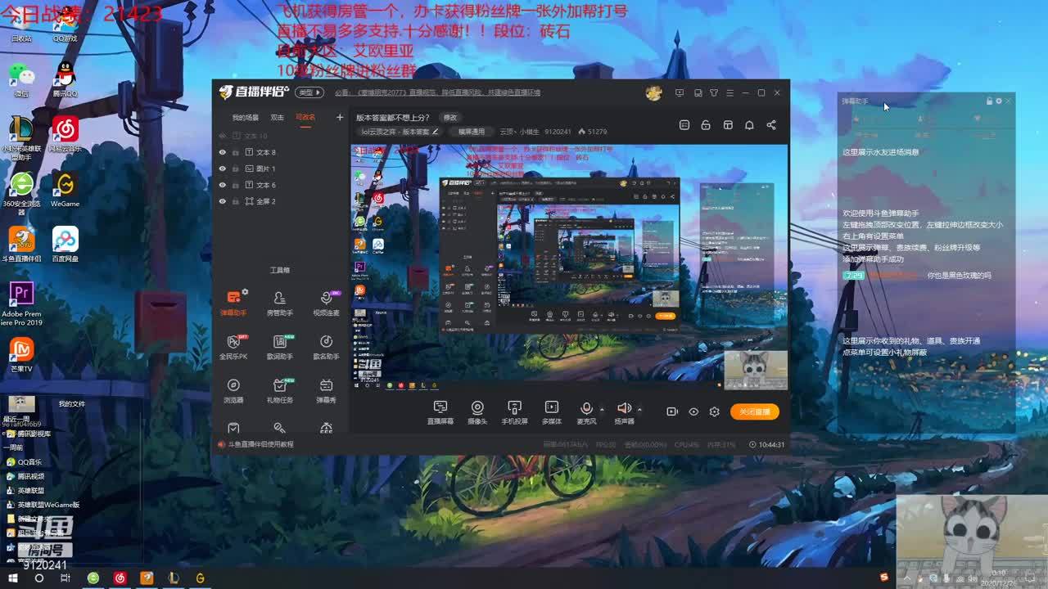
Task: Switch to the 双击 scene tab
Action: (278, 118)
